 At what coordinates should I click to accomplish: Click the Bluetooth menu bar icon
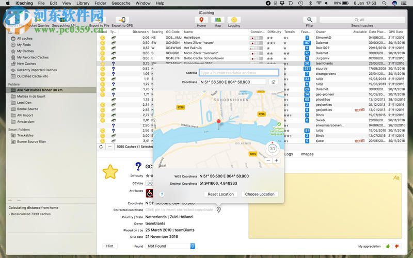pyautogui.click(x=310, y=3)
